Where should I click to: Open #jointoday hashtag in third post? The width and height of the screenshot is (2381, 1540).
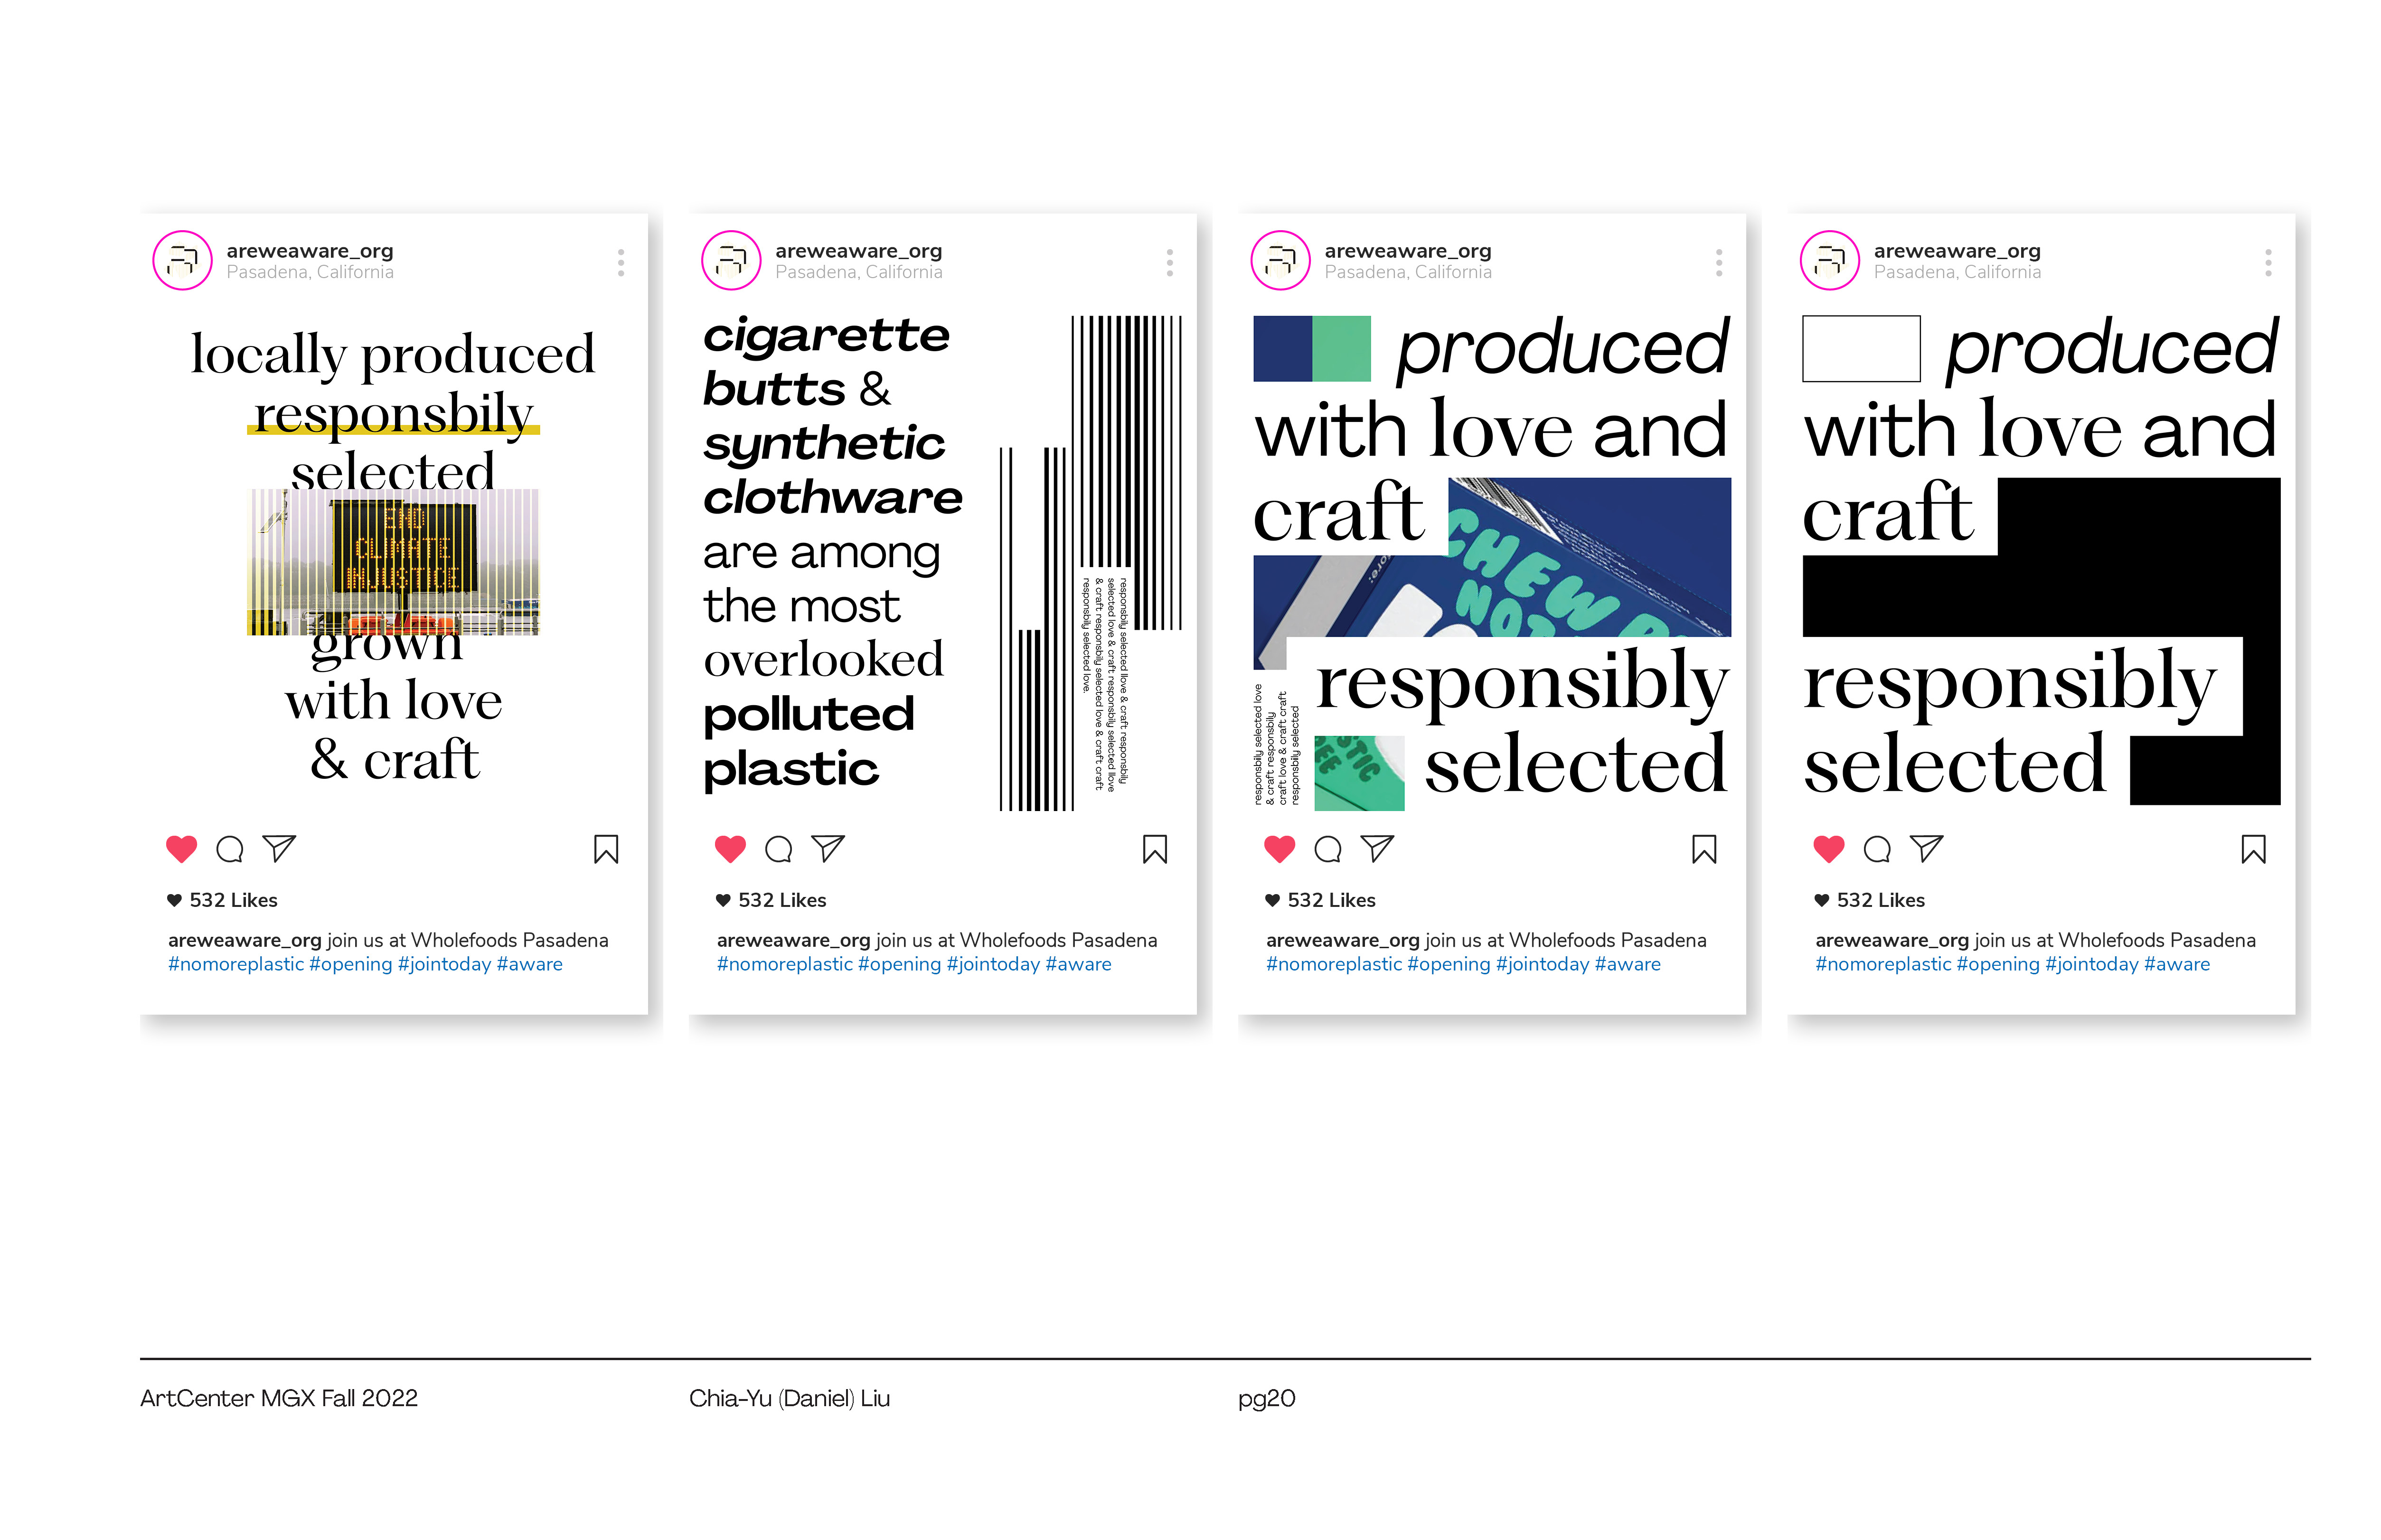tap(1542, 964)
